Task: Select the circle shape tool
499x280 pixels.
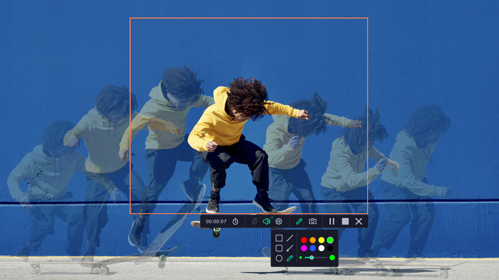Action: (x=279, y=258)
